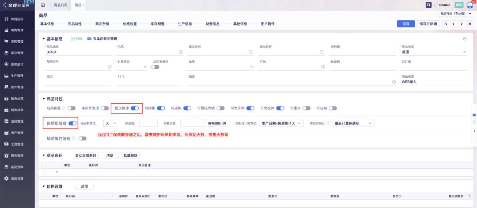Open the 快捷应用 sidebar icon
This screenshot has height=208, width=477.
pos(6,19)
